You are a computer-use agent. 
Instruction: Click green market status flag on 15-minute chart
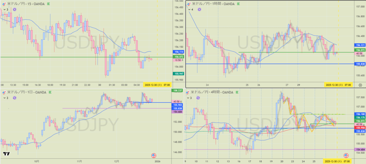click(49, 3)
